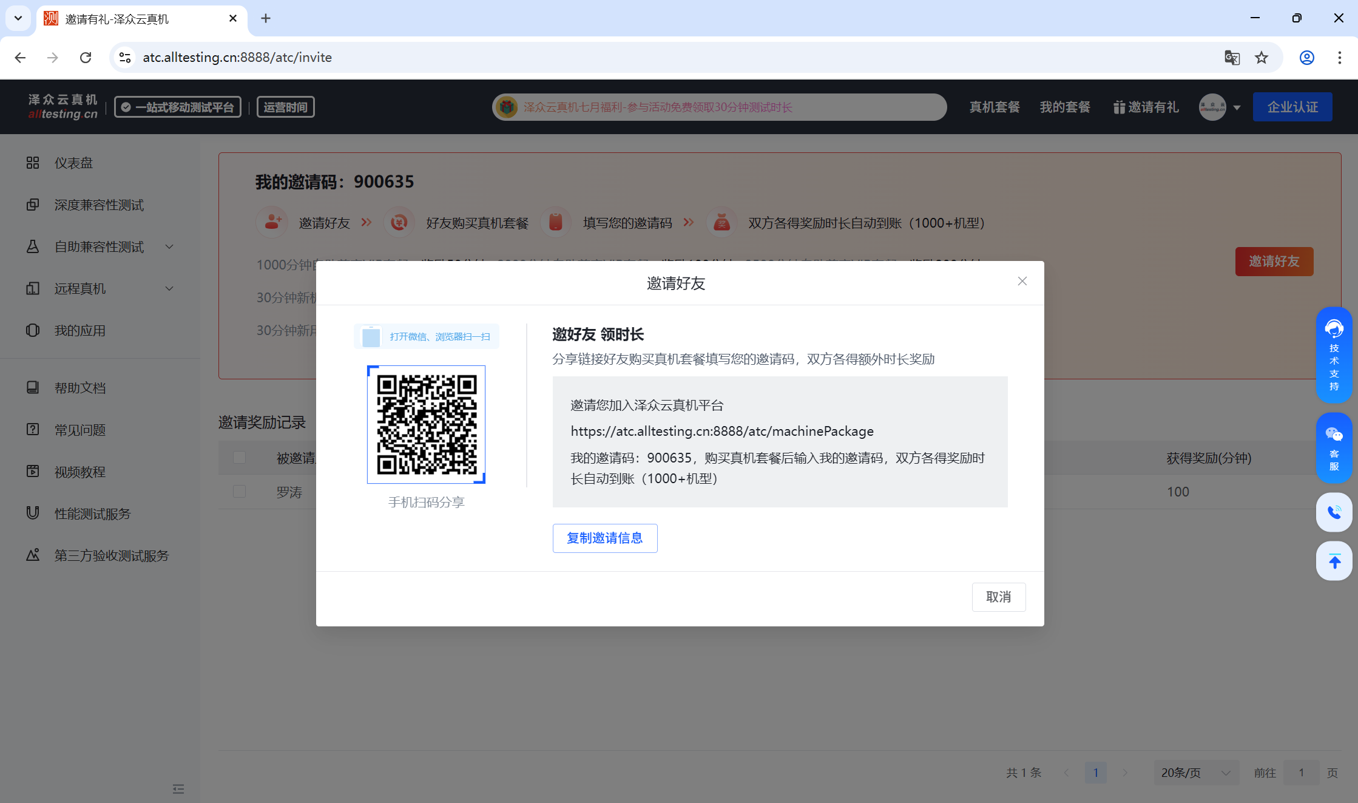Go to 邀请有礼 in the top nav
The width and height of the screenshot is (1358, 803).
tap(1146, 107)
